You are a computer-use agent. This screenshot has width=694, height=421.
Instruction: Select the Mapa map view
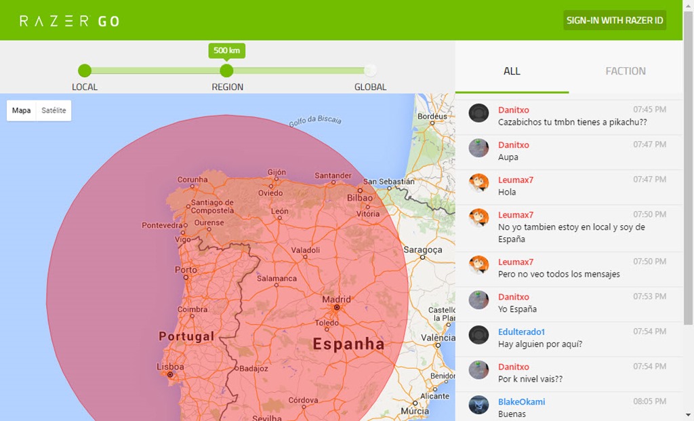point(22,111)
